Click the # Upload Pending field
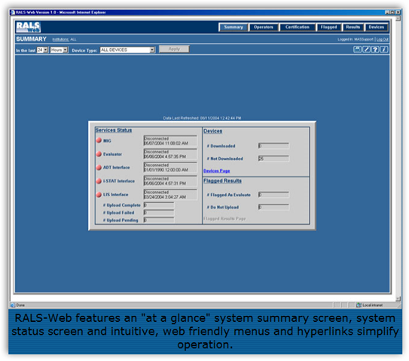 [159, 220]
